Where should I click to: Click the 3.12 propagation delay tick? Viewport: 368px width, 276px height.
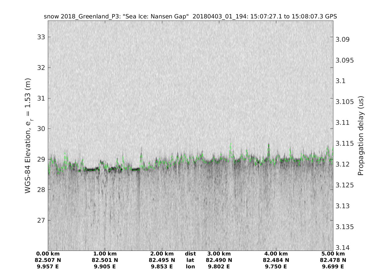coord(342,164)
